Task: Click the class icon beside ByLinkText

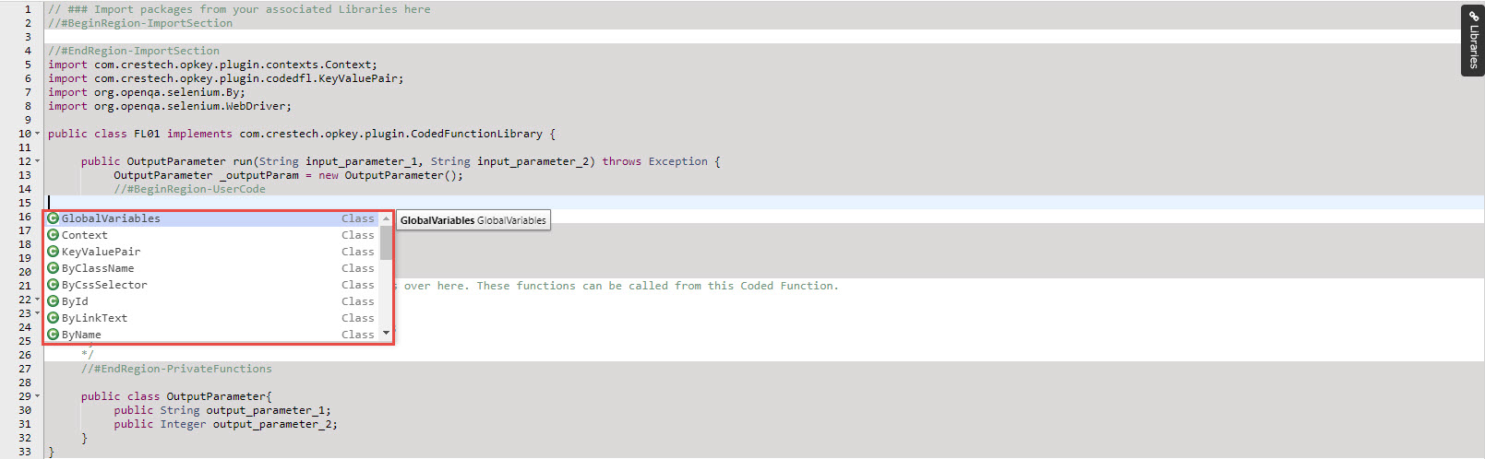Action: coord(54,318)
